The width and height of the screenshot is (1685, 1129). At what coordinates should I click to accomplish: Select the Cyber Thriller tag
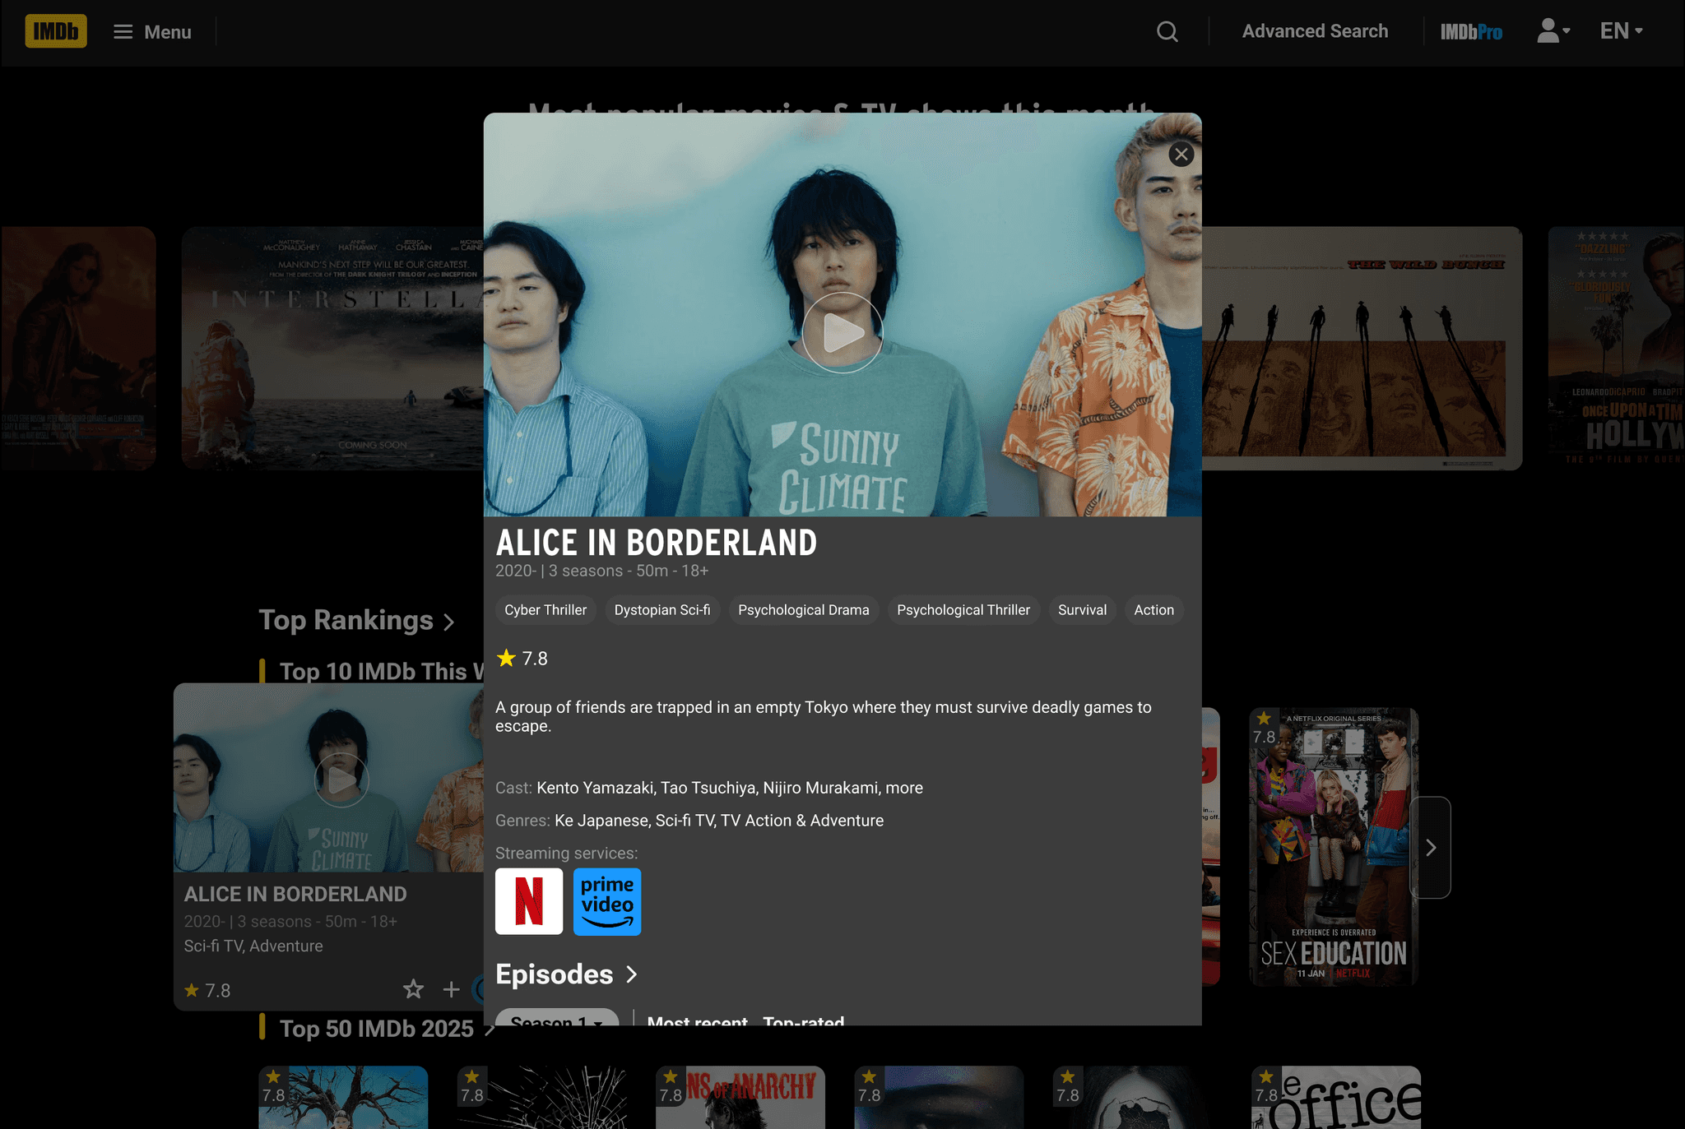[x=545, y=610]
